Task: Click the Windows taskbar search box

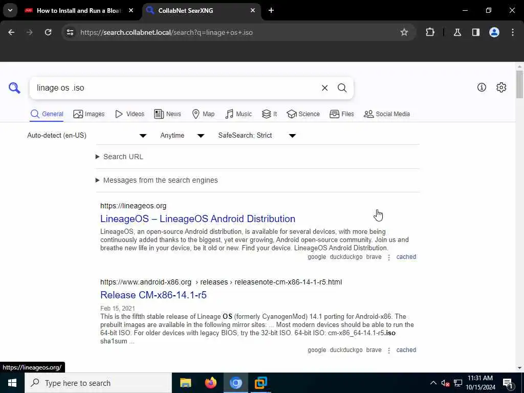Action: (98, 383)
